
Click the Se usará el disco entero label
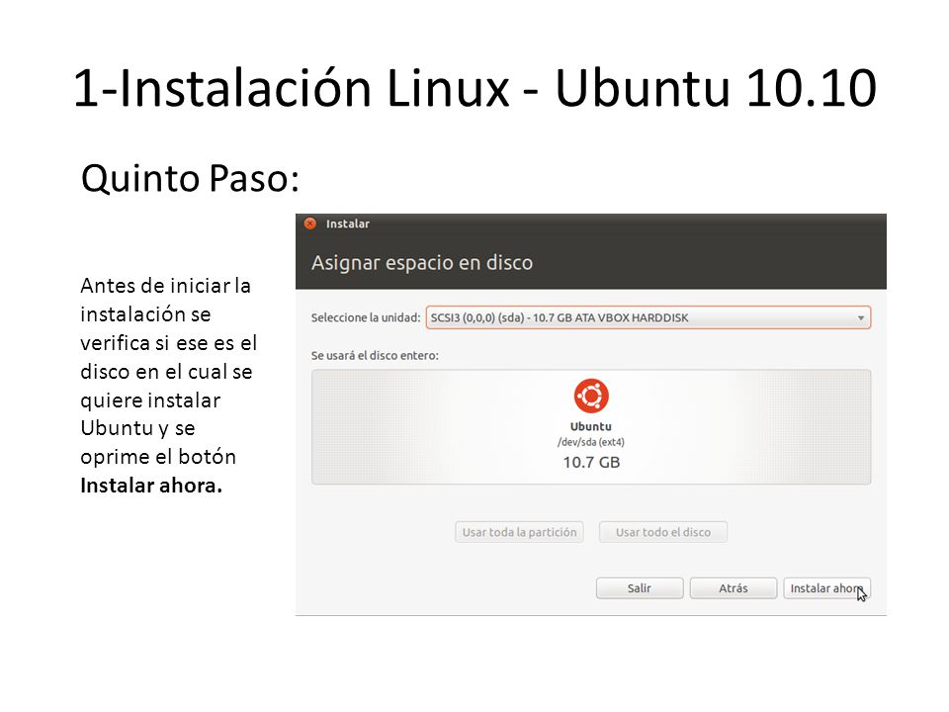375,355
